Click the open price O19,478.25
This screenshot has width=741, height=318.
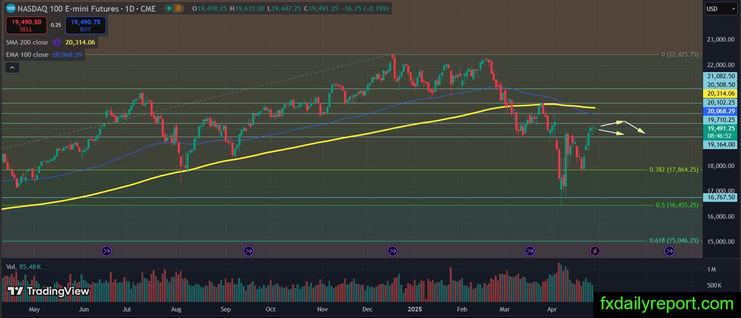click(x=210, y=8)
